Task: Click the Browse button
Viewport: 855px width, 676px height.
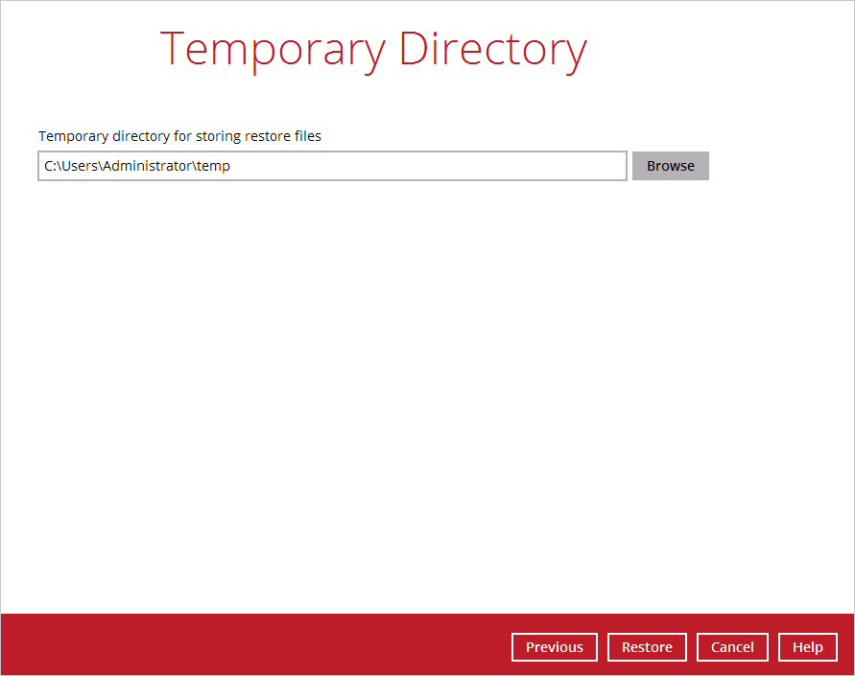Action: click(670, 166)
